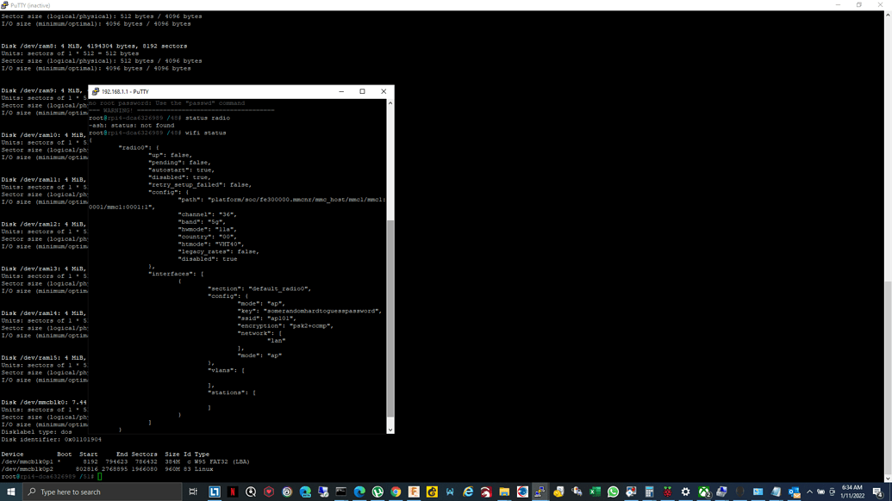Open the Xbox app from the taskbar
Screen dimensions: 892x501
pyautogui.click(x=703, y=492)
